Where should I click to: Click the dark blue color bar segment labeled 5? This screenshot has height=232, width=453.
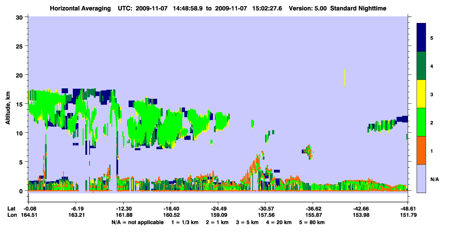click(421, 38)
